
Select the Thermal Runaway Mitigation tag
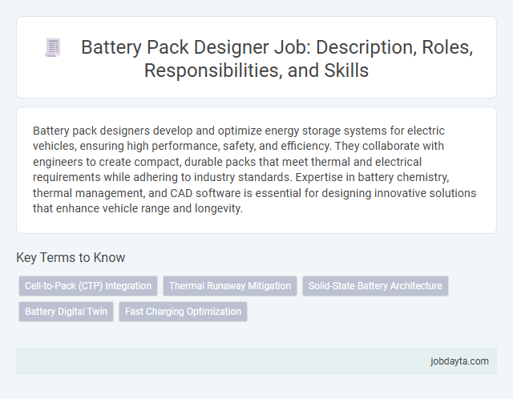[x=230, y=286]
